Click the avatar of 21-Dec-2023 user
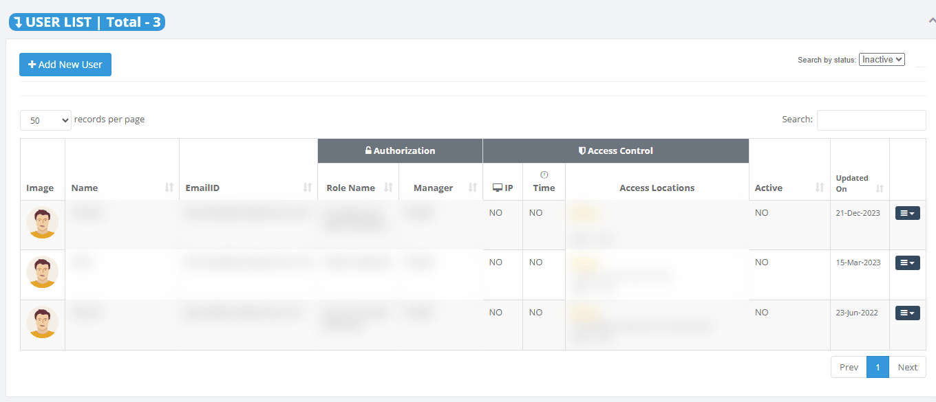936x402 pixels. coord(42,223)
